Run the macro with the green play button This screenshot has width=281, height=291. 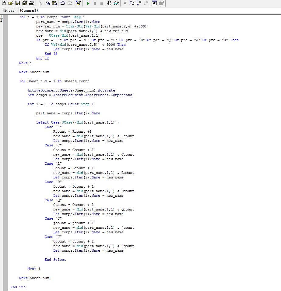coord(88,3)
